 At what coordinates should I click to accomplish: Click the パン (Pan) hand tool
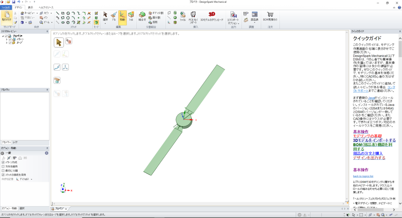(44, 18)
